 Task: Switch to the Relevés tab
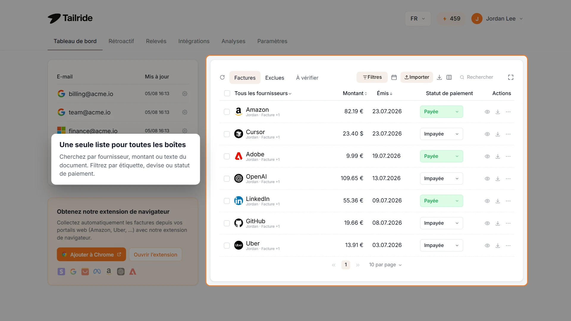(156, 41)
